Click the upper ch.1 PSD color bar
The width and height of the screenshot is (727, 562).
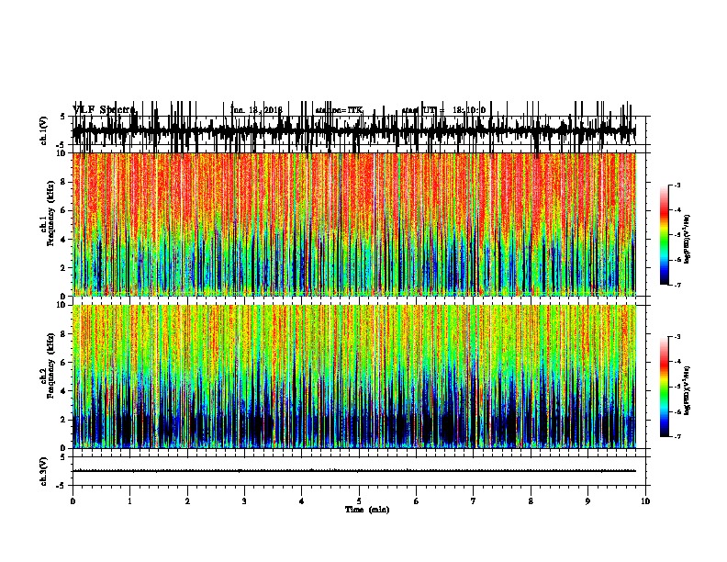pyautogui.click(x=665, y=235)
